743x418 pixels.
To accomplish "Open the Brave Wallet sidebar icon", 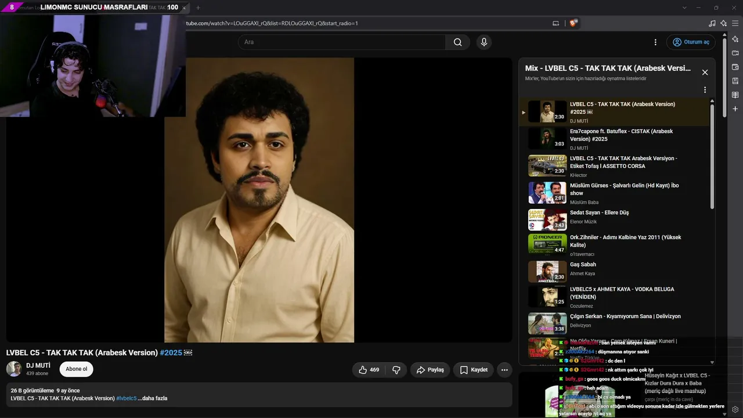I will 735,67.
